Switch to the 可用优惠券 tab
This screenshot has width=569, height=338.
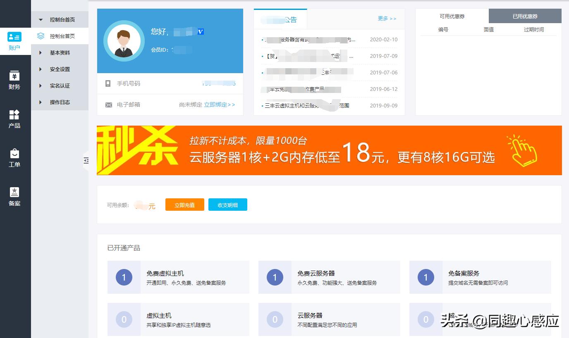[452, 16]
